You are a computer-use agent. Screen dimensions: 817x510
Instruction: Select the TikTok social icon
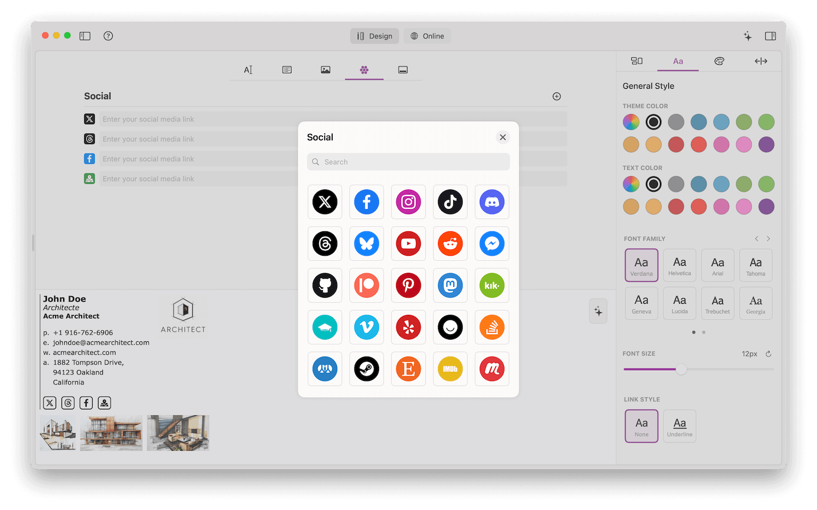(450, 202)
